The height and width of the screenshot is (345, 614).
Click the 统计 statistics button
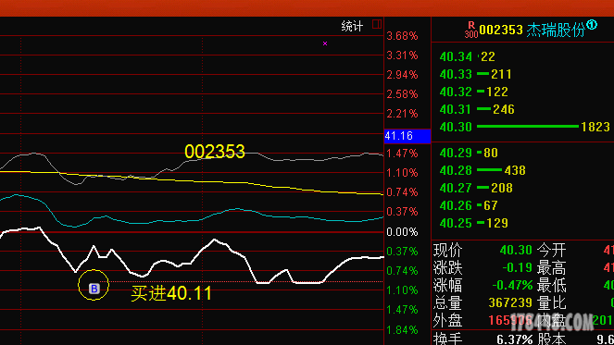tap(352, 26)
